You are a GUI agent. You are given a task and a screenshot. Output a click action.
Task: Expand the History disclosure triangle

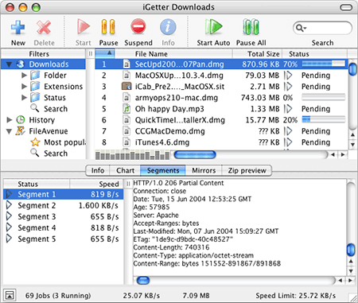tap(10, 120)
